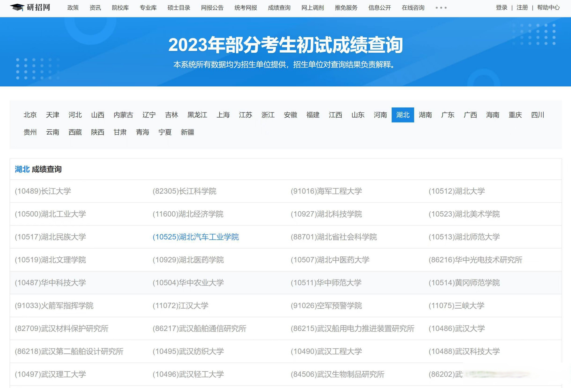The height and width of the screenshot is (388, 571).
Task: Select the 北京 province tab
Action: (30, 115)
